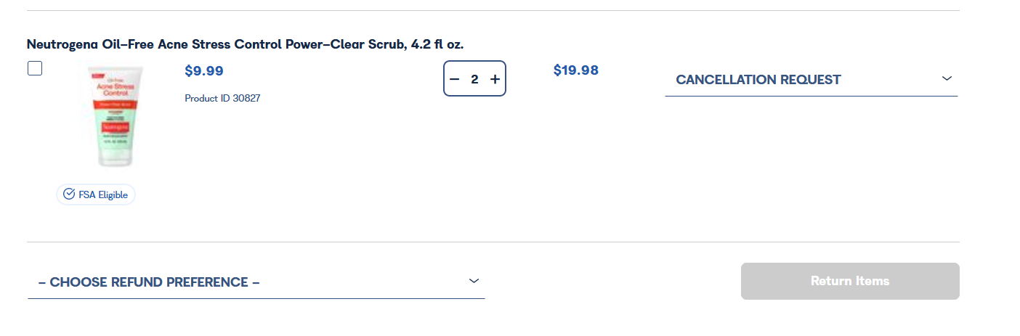Open the Neutrogena Oil-Free Acne Stress Control title
This screenshot has width=1020, height=336.
click(x=245, y=44)
